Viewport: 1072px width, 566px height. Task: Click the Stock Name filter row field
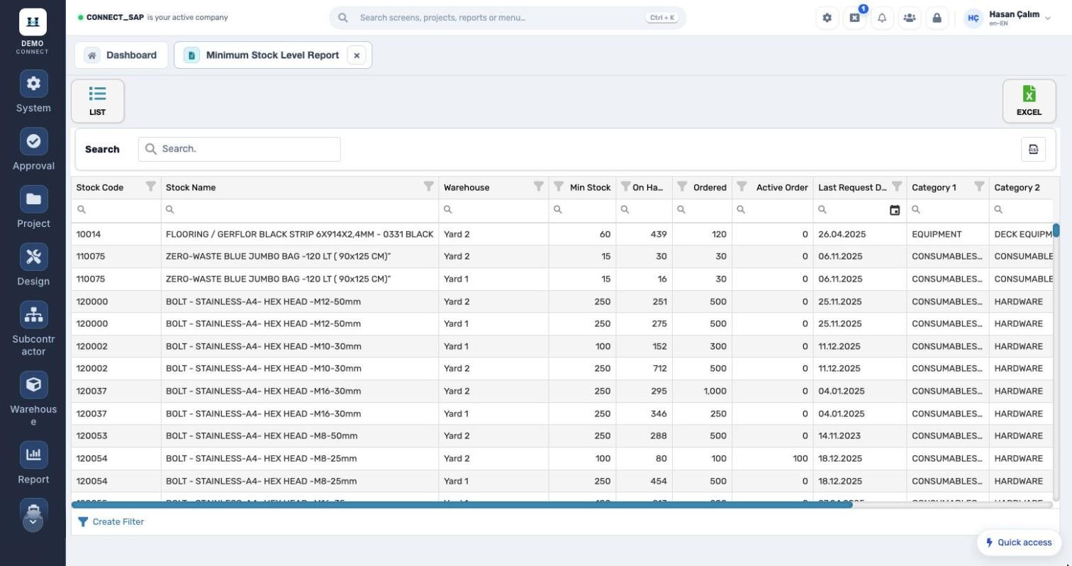(300, 210)
